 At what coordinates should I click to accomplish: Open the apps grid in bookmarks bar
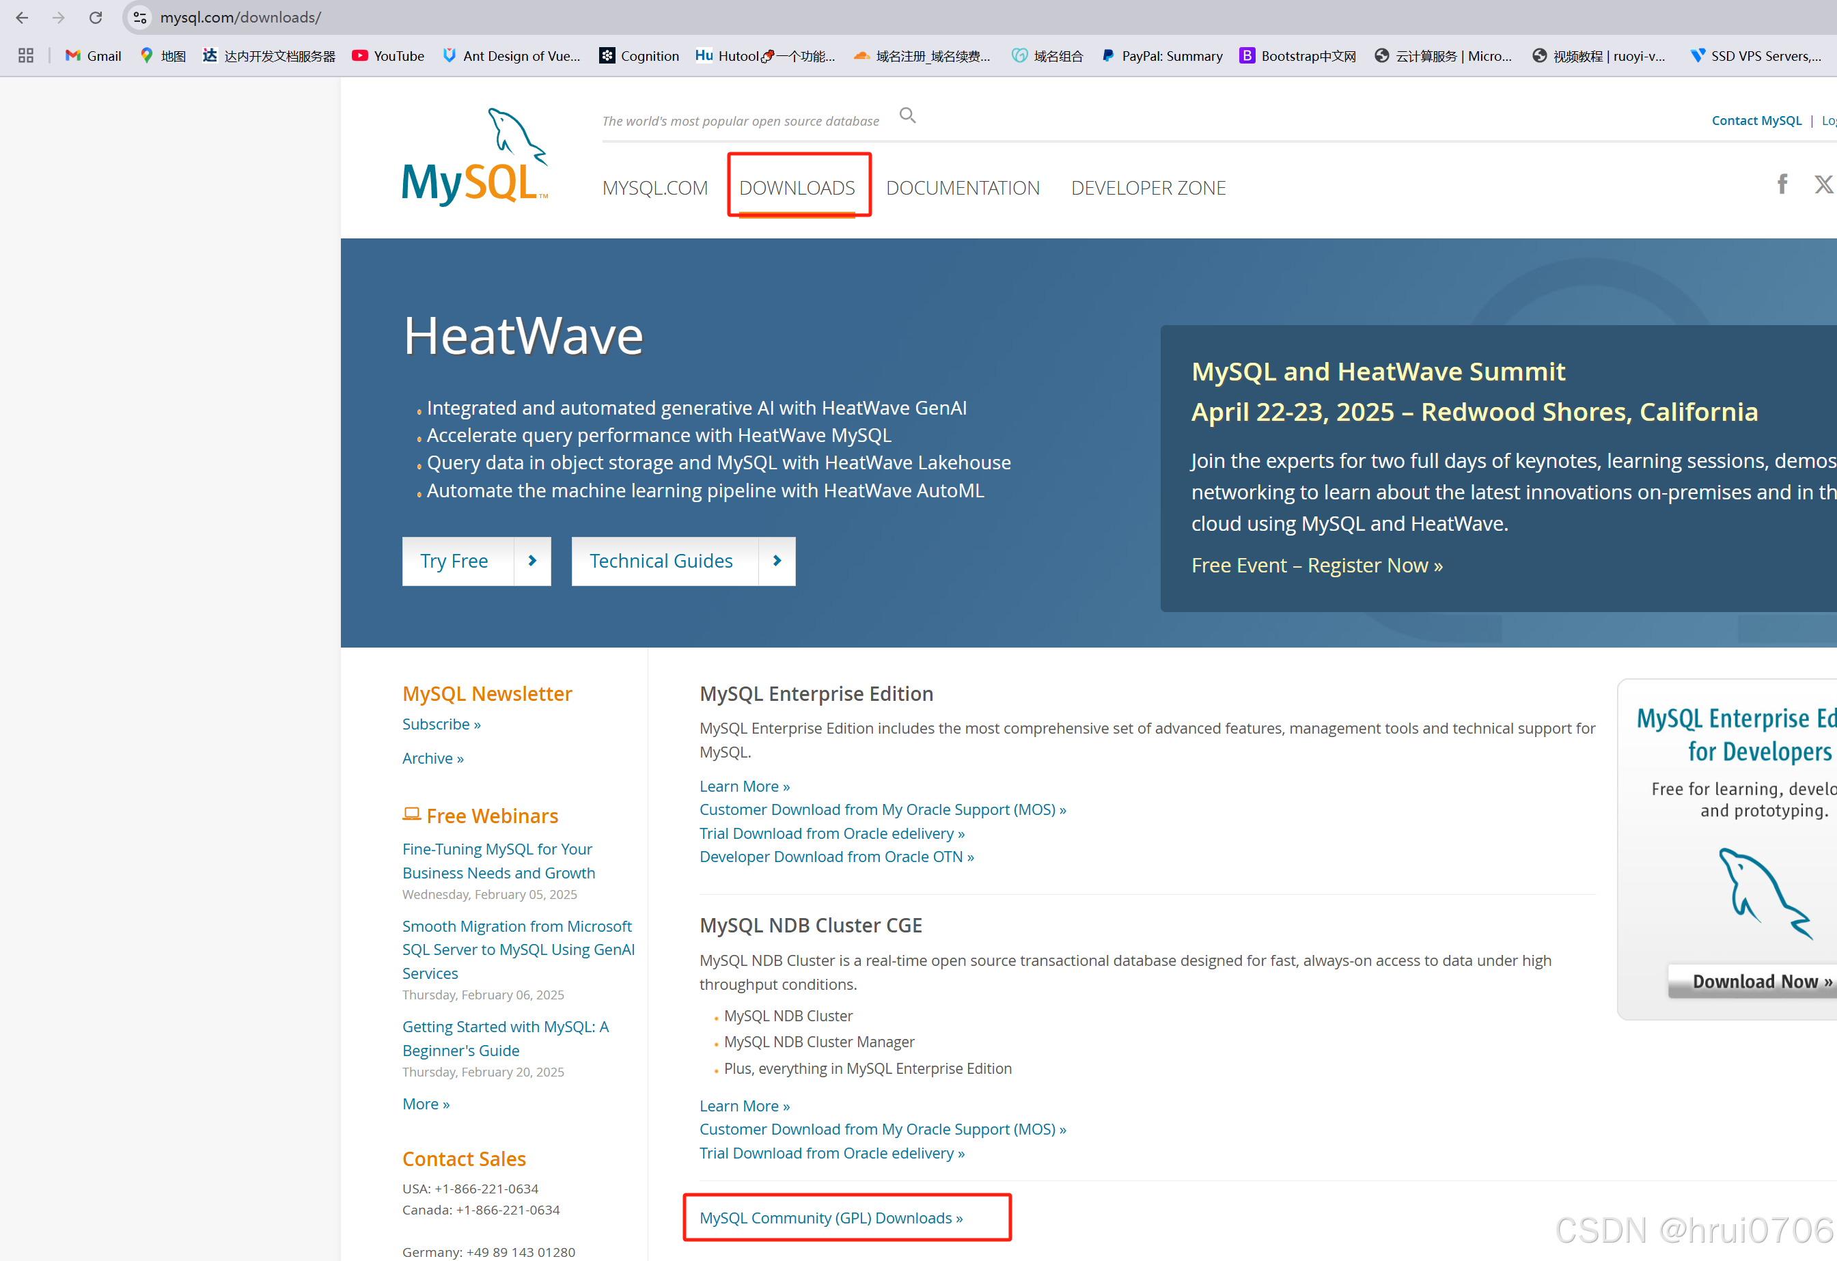pyautogui.click(x=26, y=55)
